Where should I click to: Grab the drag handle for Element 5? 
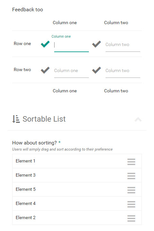point(131,190)
